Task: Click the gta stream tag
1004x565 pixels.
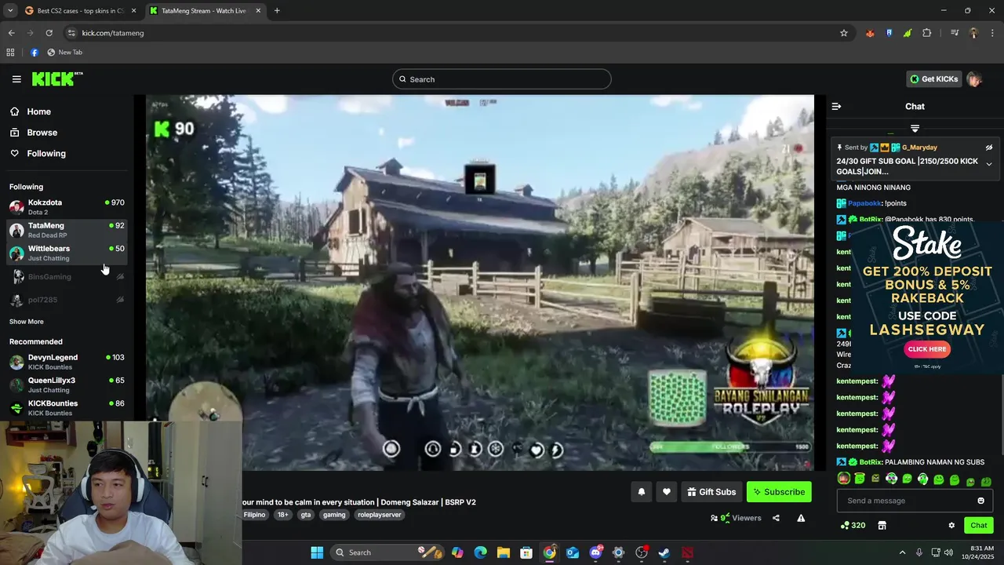Action: point(306,515)
